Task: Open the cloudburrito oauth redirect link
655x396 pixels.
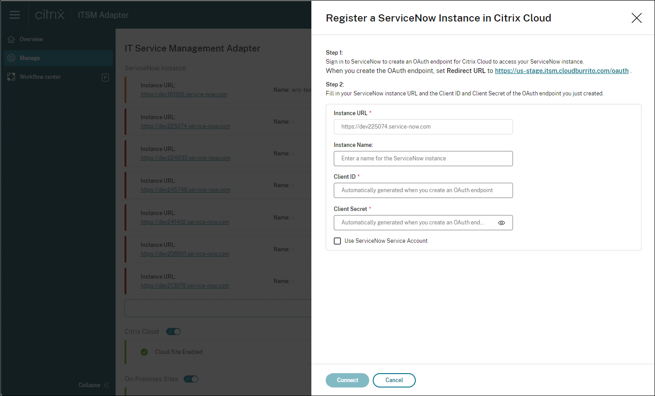Action: pos(561,71)
